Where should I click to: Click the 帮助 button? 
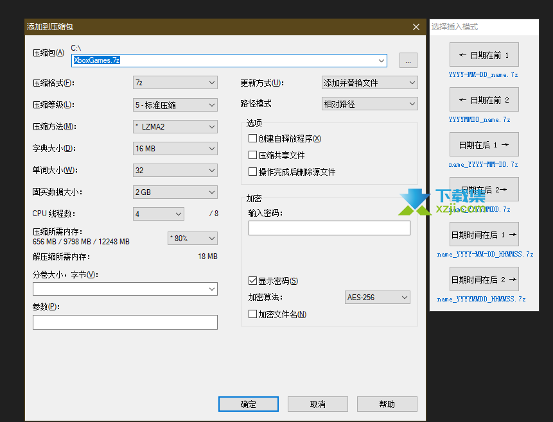[387, 404]
